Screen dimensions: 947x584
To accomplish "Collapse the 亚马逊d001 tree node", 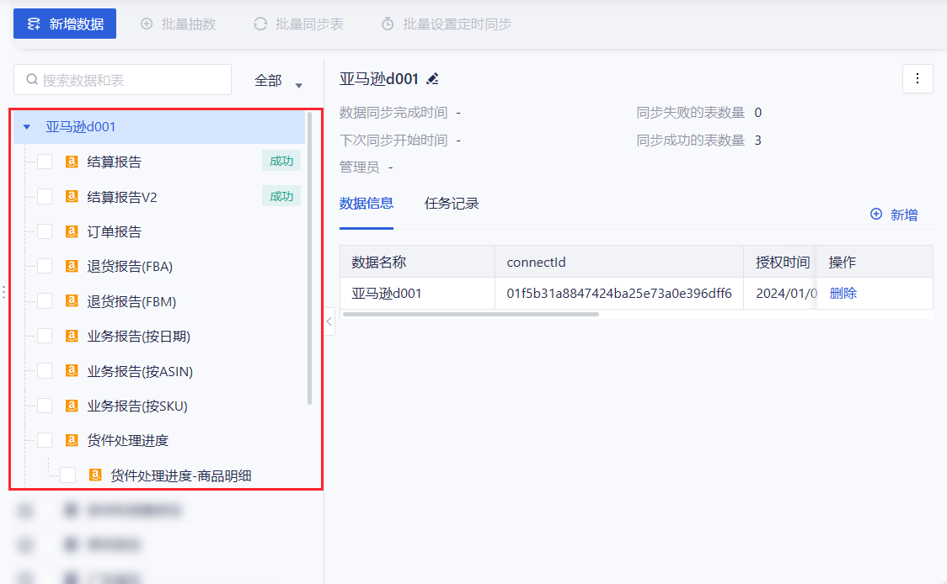I will pyautogui.click(x=27, y=127).
